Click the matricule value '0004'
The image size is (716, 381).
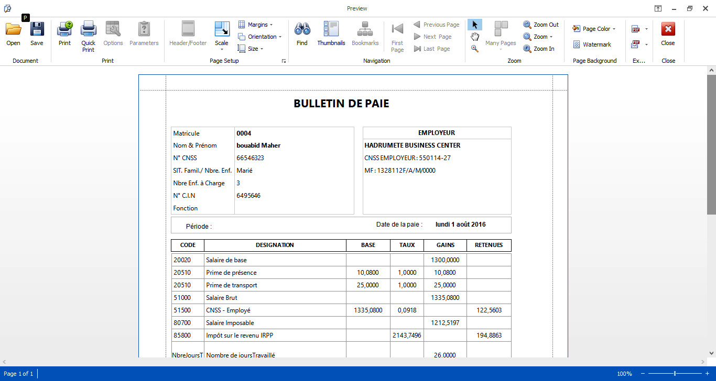(x=244, y=133)
